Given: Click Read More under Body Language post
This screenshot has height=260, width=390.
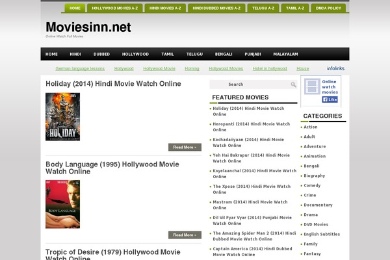Looking at the screenshot, I should pos(185,235).
